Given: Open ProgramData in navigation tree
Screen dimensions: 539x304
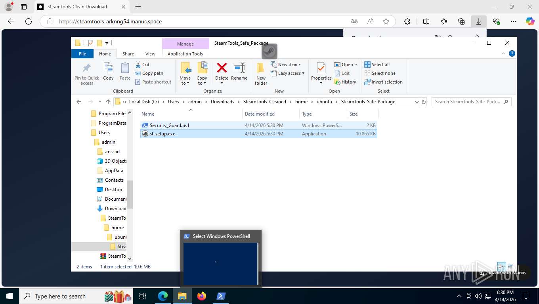Looking at the screenshot, I should (x=109, y=123).
